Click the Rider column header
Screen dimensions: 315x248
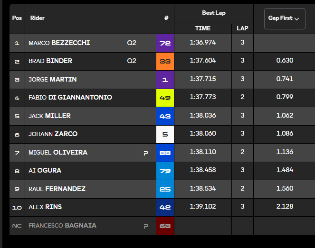pyautogui.click(x=38, y=18)
